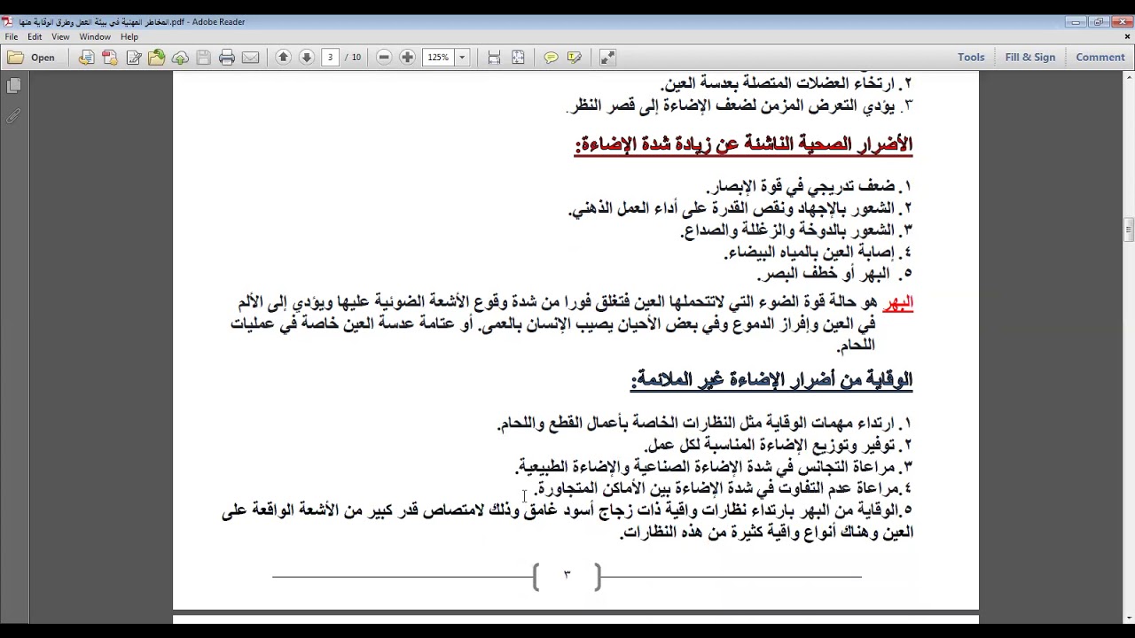Open the Attachments paperclip panel
Image resolution: width=1135 pixels, height=638 pixels.
click(14, 116)
